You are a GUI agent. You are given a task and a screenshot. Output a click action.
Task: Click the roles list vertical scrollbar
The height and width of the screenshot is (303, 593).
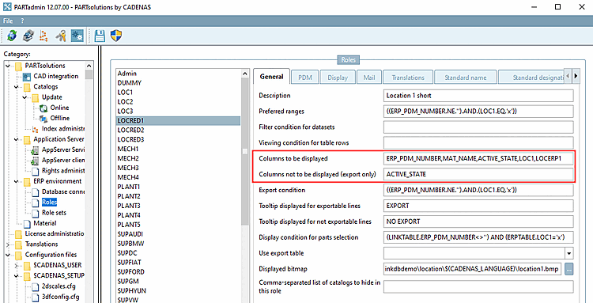click(244, 185)
